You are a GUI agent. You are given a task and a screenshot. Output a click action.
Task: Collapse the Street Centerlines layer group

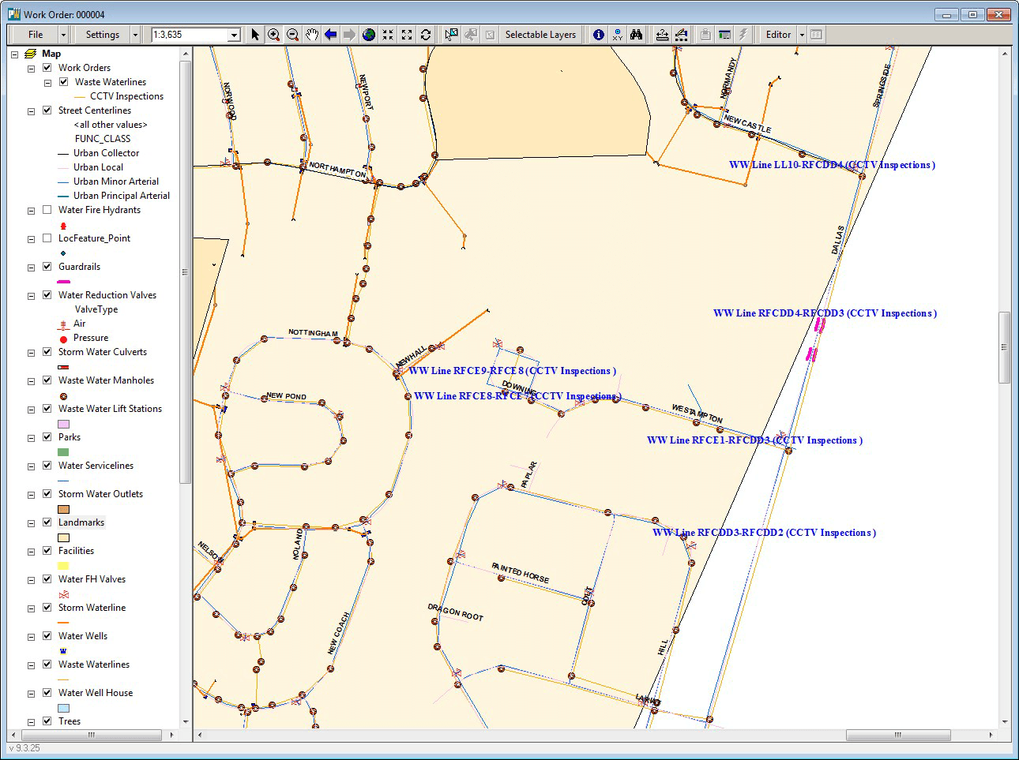click(x=32, y=111)
